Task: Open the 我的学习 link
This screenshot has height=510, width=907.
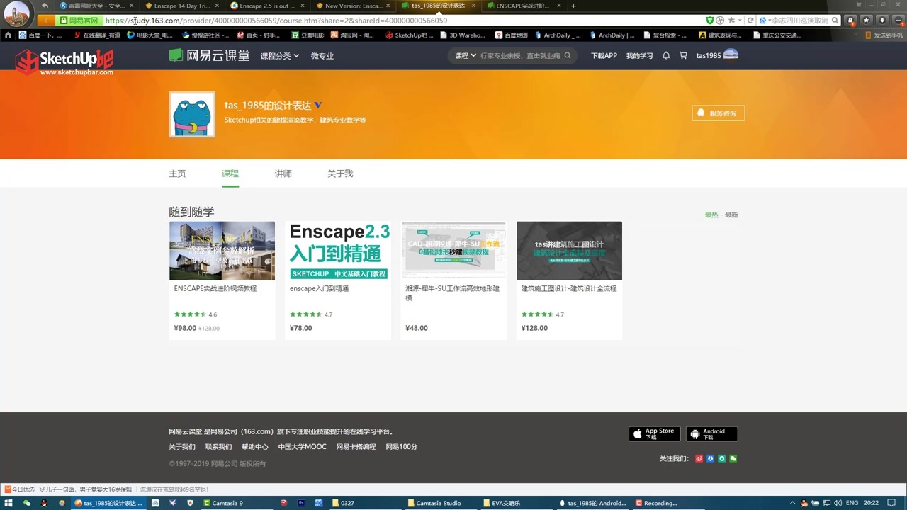Action: [x=639, y=56]
